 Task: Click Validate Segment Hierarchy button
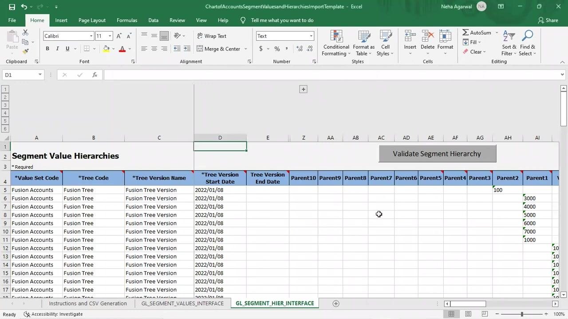click(437, 154)
